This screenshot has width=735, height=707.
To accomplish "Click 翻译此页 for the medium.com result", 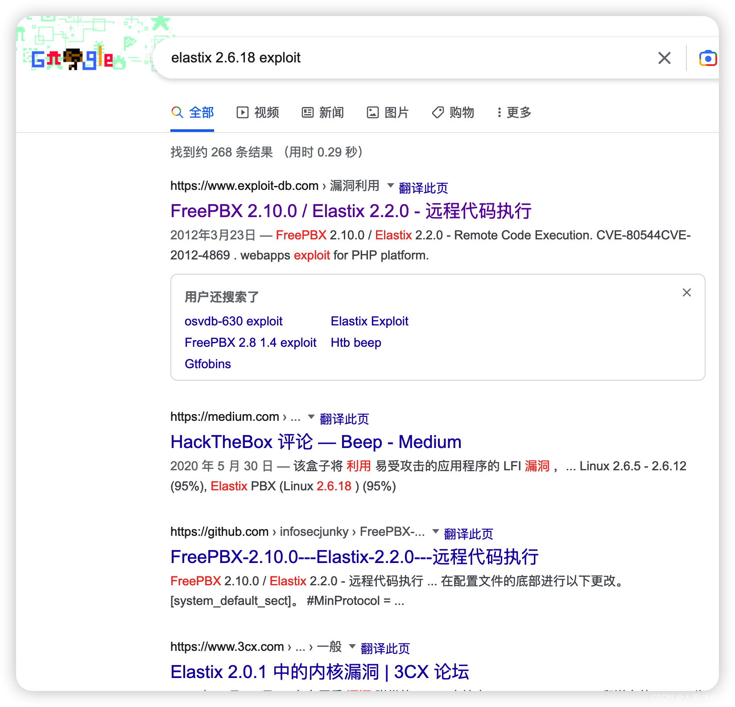I will point(344,419).
